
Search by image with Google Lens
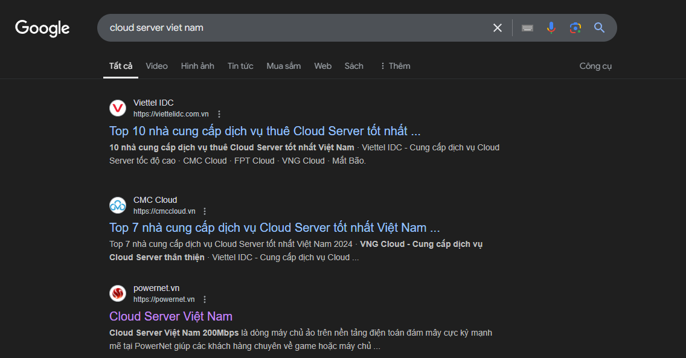(x=575, y=28)
